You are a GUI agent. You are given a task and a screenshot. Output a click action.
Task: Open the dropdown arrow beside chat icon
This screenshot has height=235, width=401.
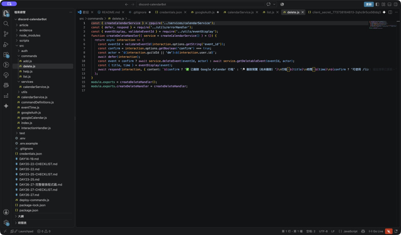coord(274,4)
